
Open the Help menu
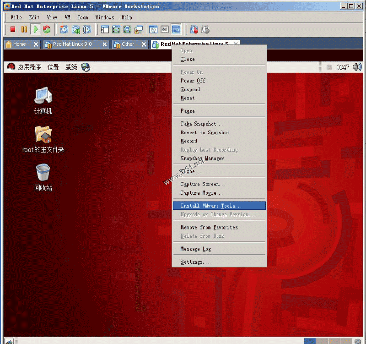[x=127, y=17]
